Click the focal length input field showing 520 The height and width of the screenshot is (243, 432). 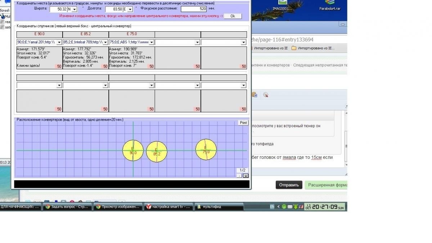[x=194, y=9]
